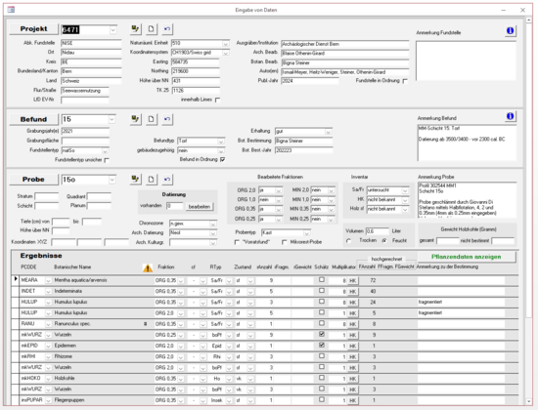
Task: Expand the Koordinatensystem dropdown
Action: [225, 53]
